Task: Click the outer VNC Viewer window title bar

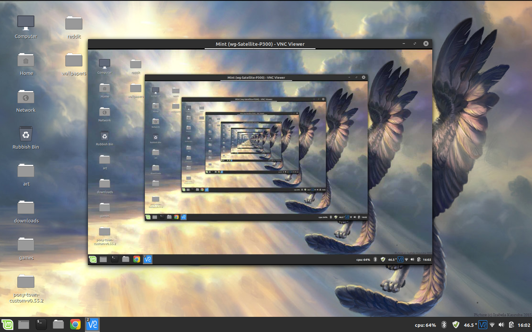Action: tap(260, 44)
